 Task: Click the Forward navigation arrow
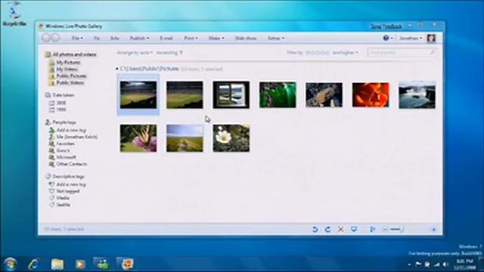55,38
